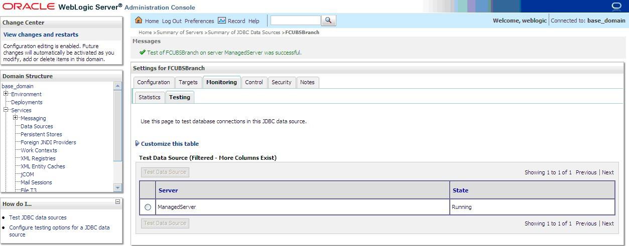Click Log Out

(172, 21)
